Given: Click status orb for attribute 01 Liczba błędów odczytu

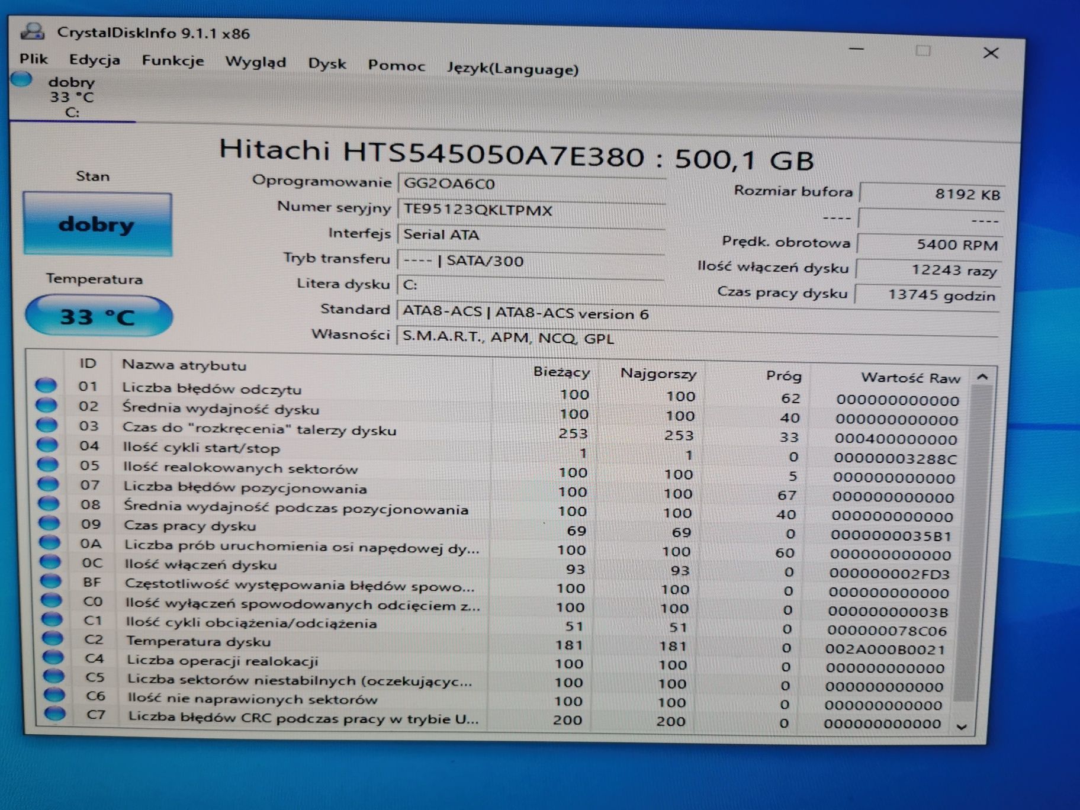Looking at the screenshot, I should [x=46, y=385].
